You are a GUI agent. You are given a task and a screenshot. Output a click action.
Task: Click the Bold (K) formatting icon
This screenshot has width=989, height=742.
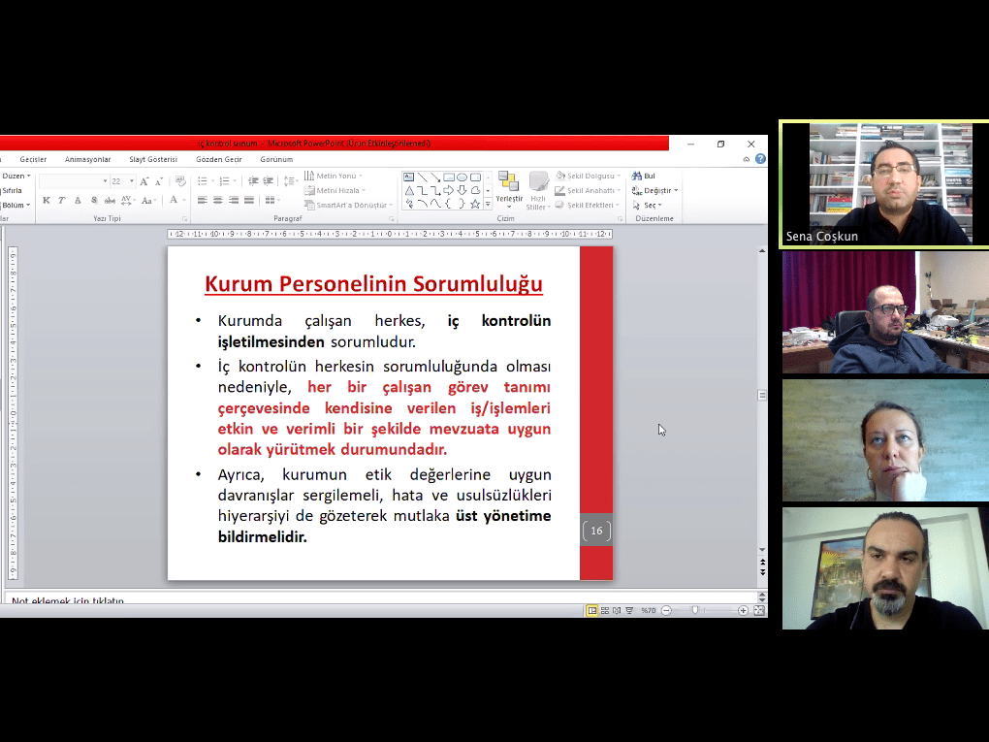(x=47, y=201)
